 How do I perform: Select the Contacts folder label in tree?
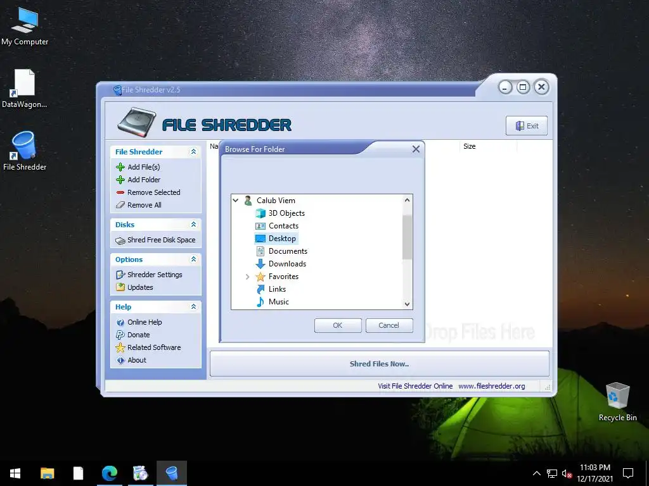coord(283,226)
